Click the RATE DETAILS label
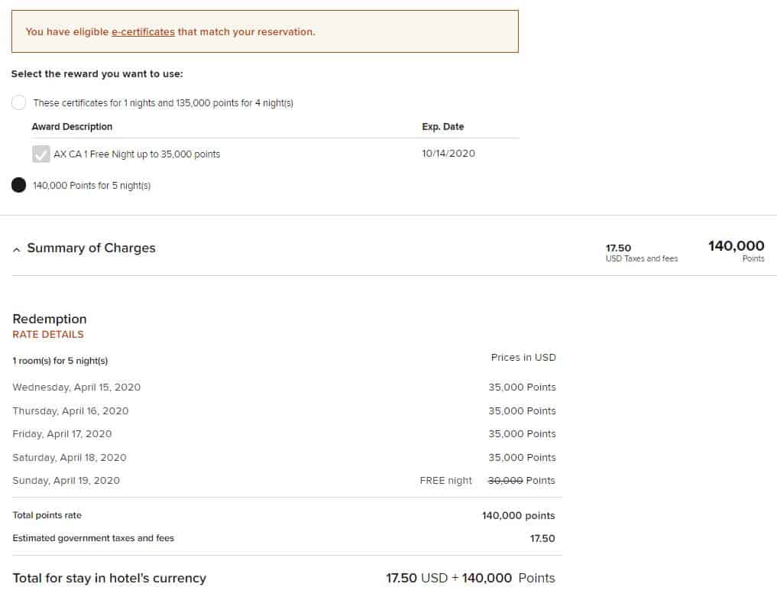Image resolution: width=777 pixels, height=600 pixels. (x=47, y=334)
